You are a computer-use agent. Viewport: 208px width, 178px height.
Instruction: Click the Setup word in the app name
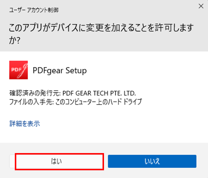click(x=76, y=70)
